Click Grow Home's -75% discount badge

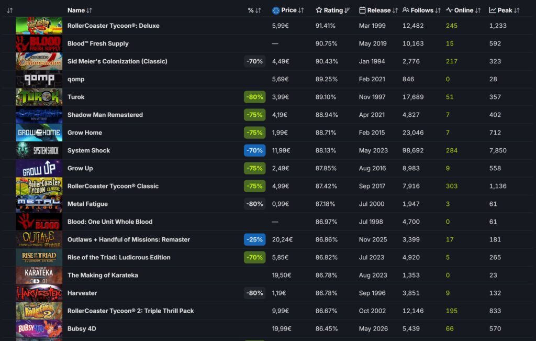[x=255, y=133]
